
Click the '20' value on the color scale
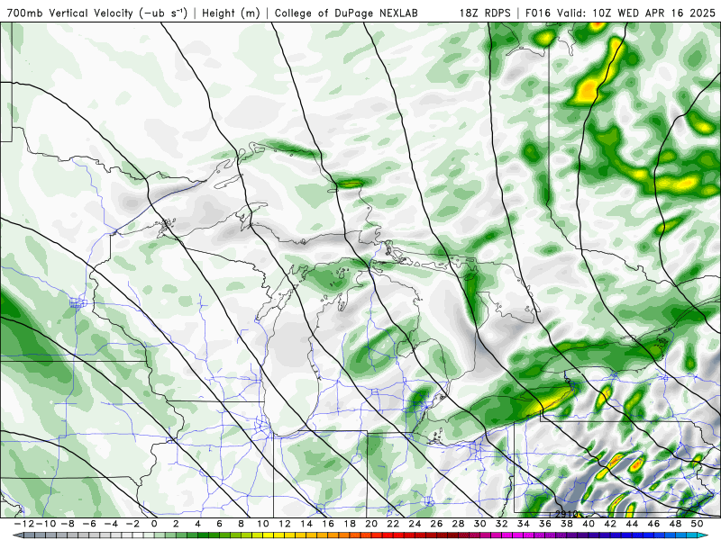click(371, 524)
